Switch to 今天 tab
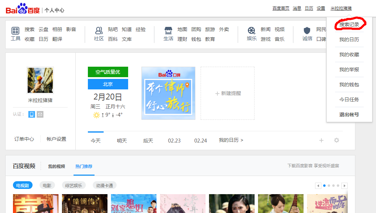 96,141
